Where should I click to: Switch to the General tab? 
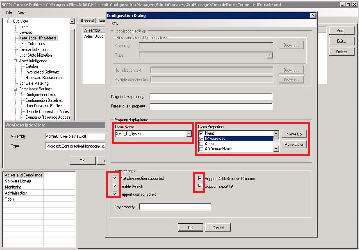pos(87,21)
